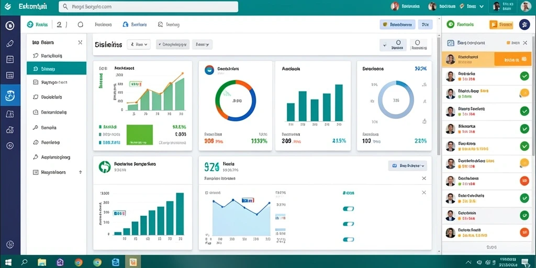Click the blue-orange round icon on the donut card
Image resolution: width=536 pixels, height=268 pixels.
tap(209, 70)
